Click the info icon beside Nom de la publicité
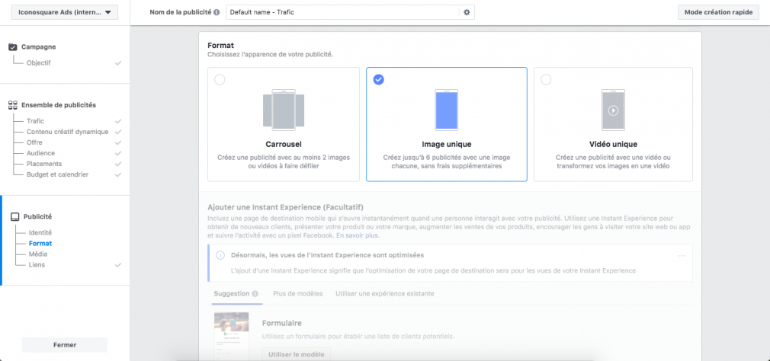This screenshot has height=361, width=770. pos(217,12)
